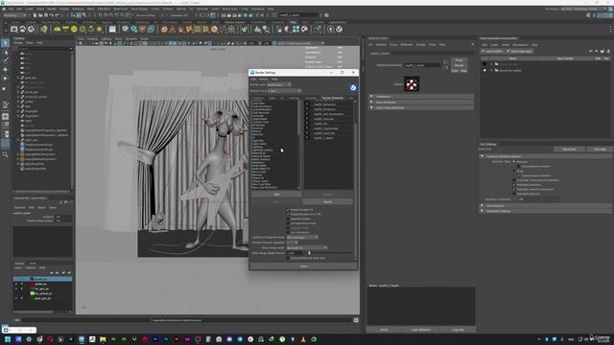Expand the Extra V-Ray Attributes section

point(422,107)
